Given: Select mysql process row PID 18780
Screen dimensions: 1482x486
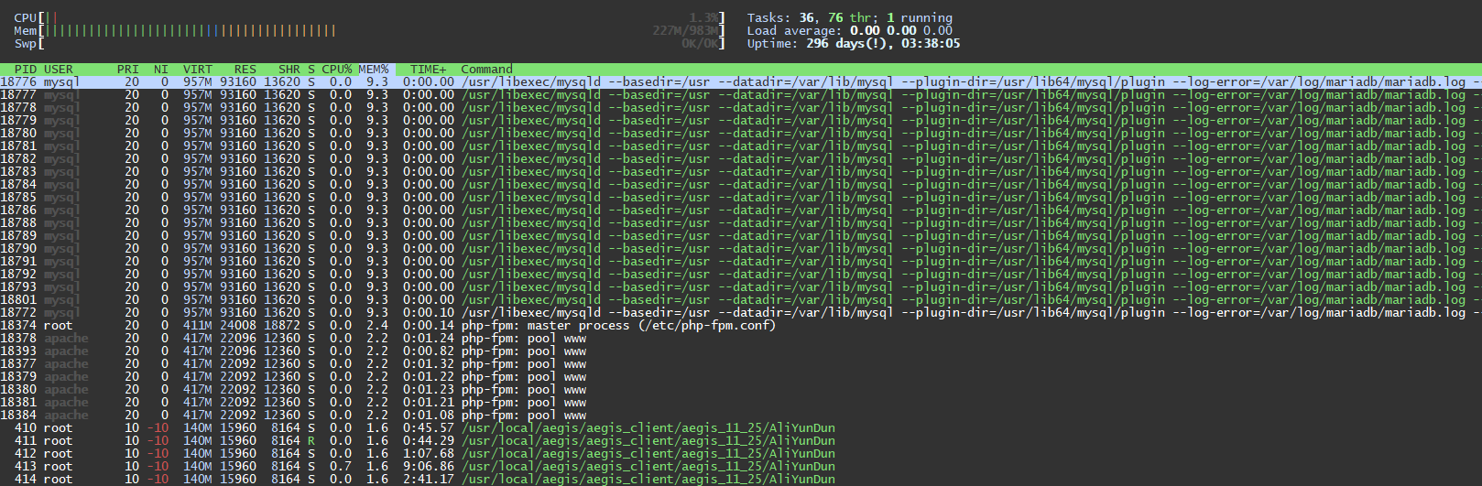Looking at the screenshot, I should (x=741, y=134).
